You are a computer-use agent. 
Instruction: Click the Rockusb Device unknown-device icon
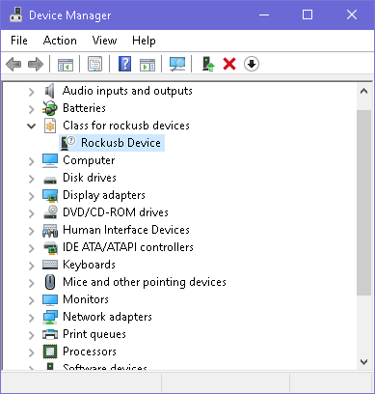coord(67,143)
